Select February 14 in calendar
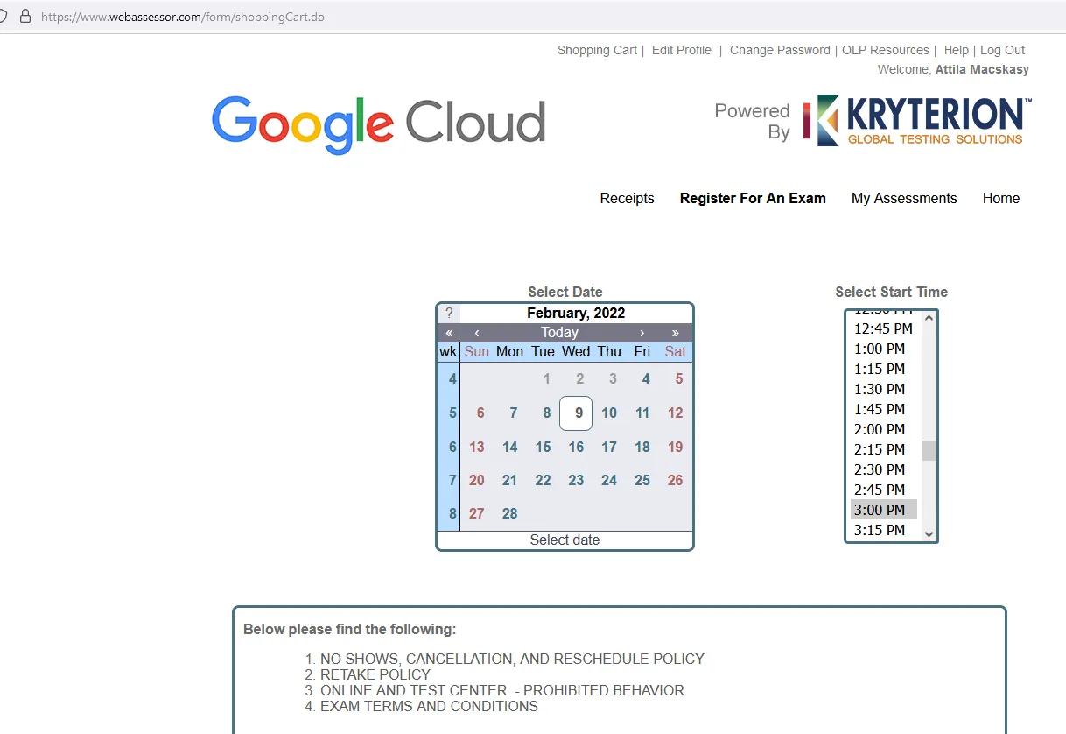Viewport: 1066px width, 734px height. pyautogui.click(x=510, y=447)
